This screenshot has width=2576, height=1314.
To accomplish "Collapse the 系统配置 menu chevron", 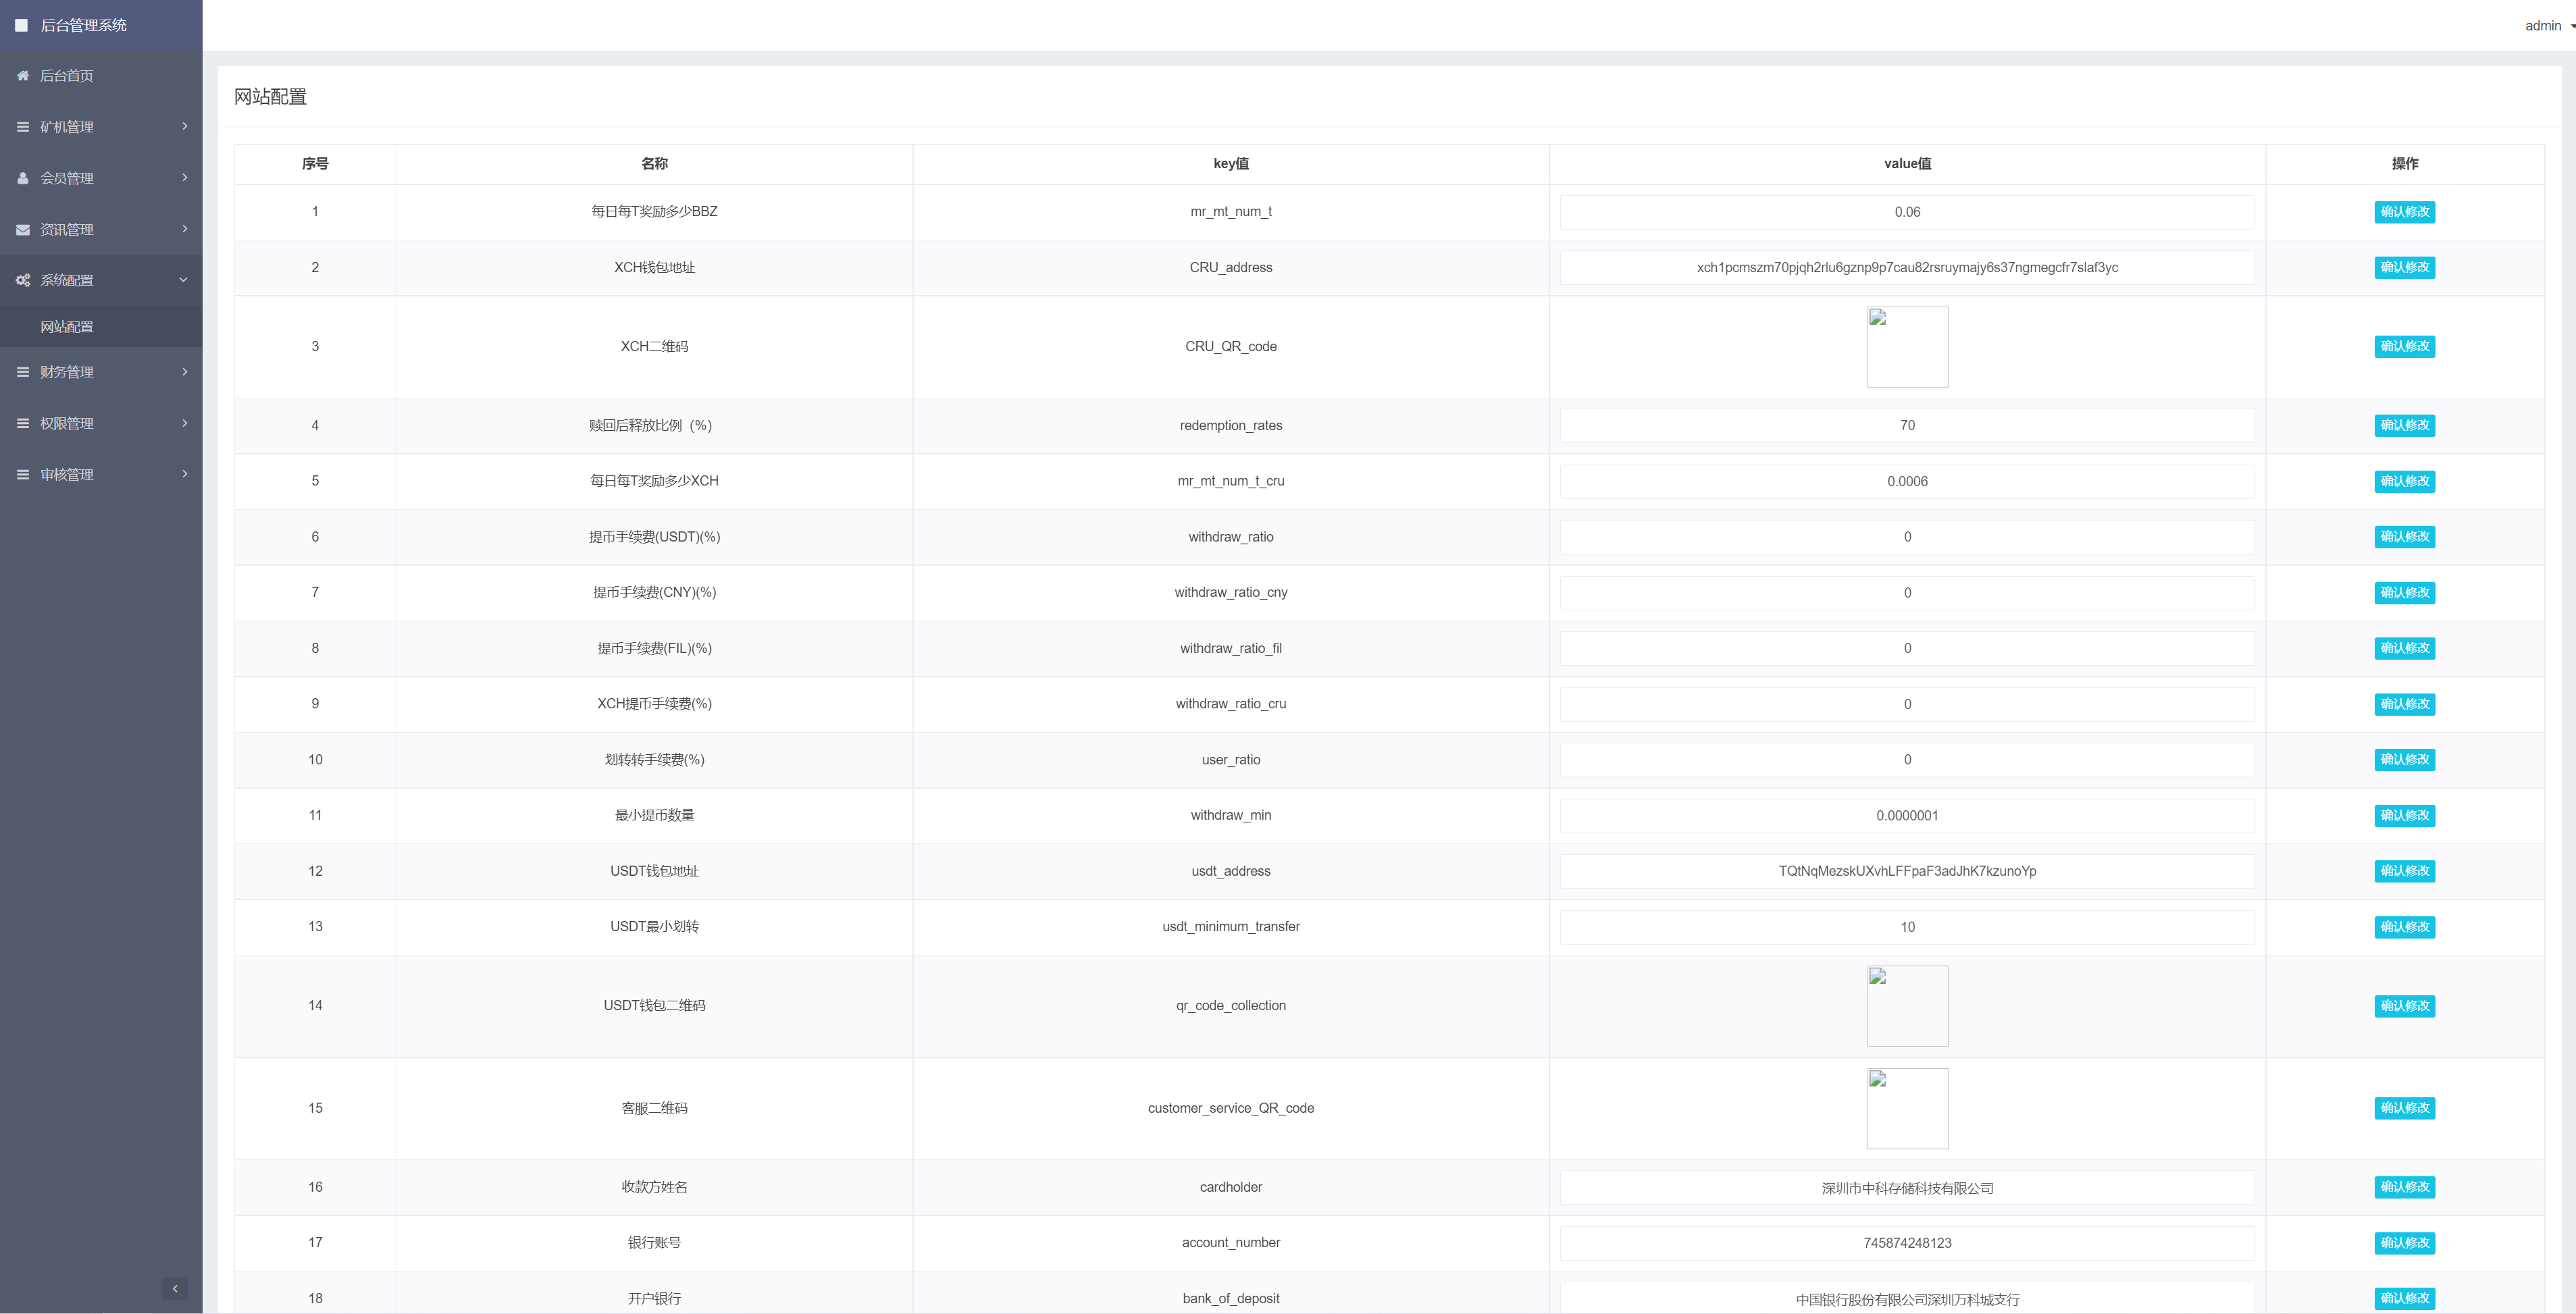I will pyautogui.click(x=183, y=280).
